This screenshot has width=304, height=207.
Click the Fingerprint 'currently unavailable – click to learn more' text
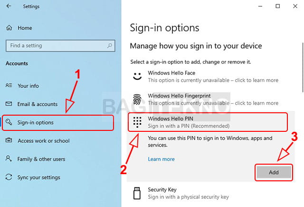click(x=213, y=103)
